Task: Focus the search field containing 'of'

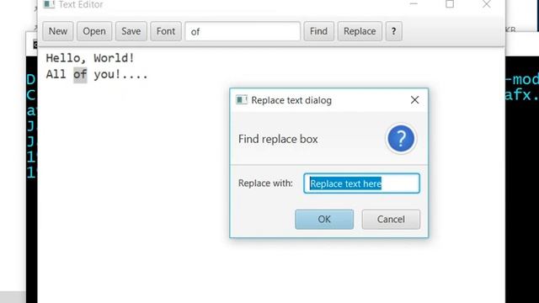Action: (x=243, y=31)
